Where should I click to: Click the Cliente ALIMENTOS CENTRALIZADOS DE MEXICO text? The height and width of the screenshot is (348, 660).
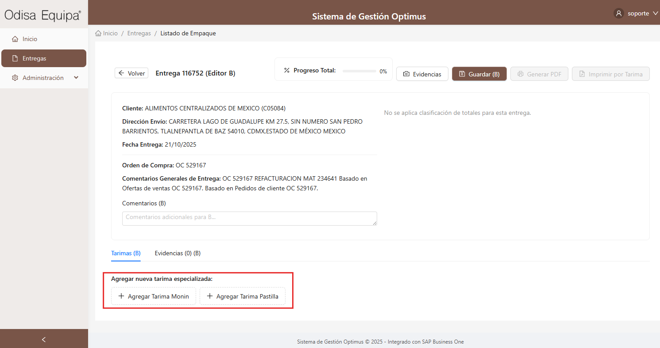click(204, 108)
